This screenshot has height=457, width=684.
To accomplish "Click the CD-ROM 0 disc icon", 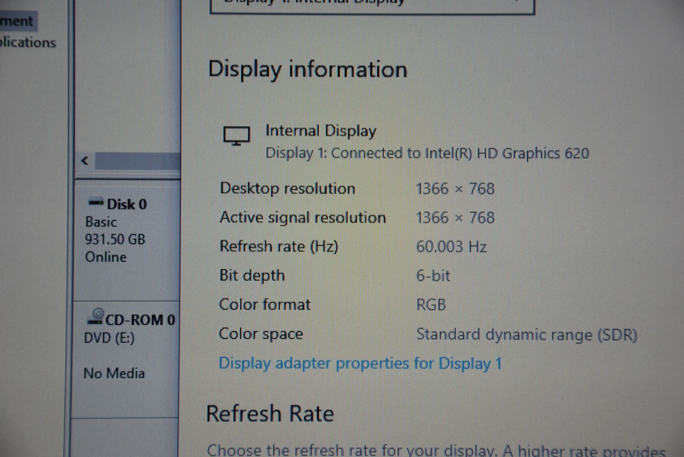I will 95,316.
